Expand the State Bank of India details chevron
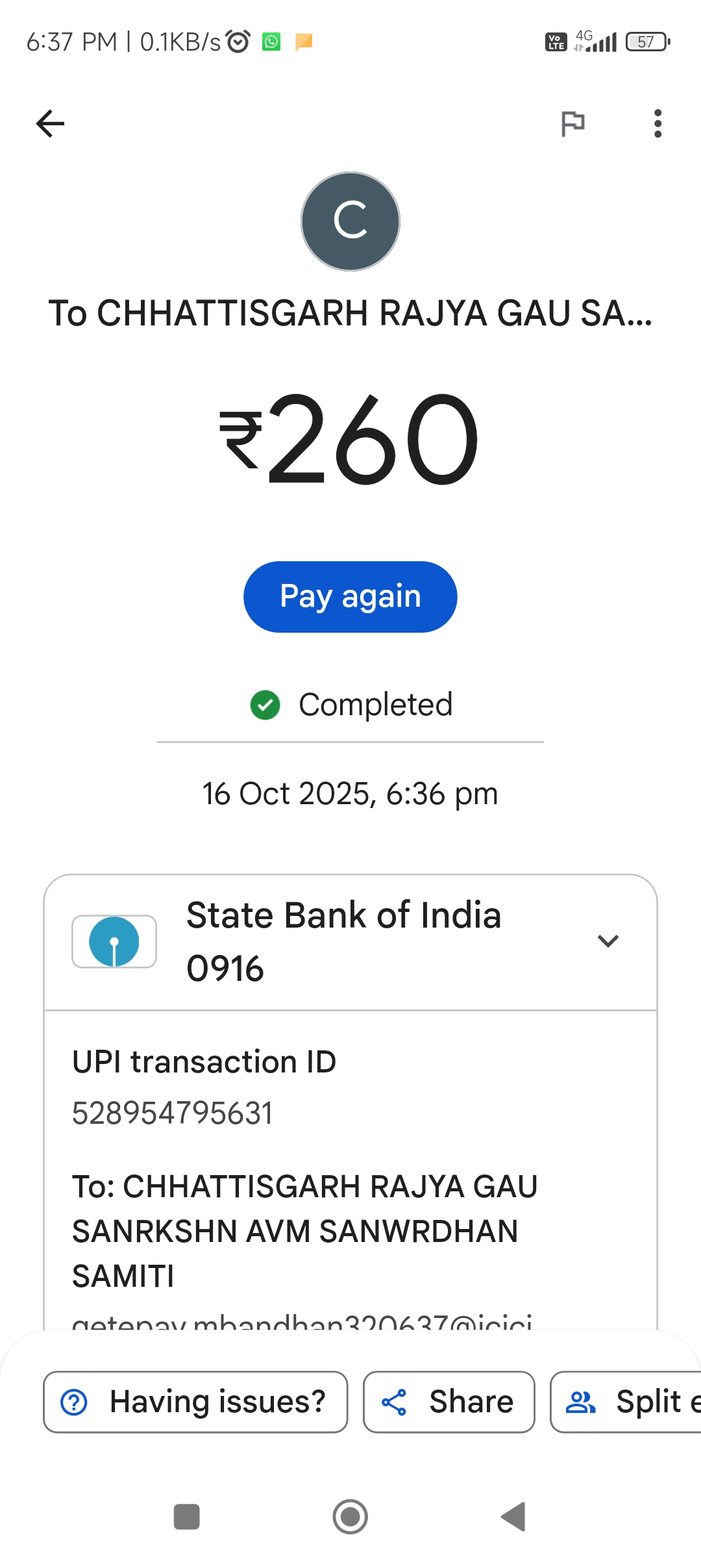The width and height of the screenshot is (701, 1559). point(608,941)
